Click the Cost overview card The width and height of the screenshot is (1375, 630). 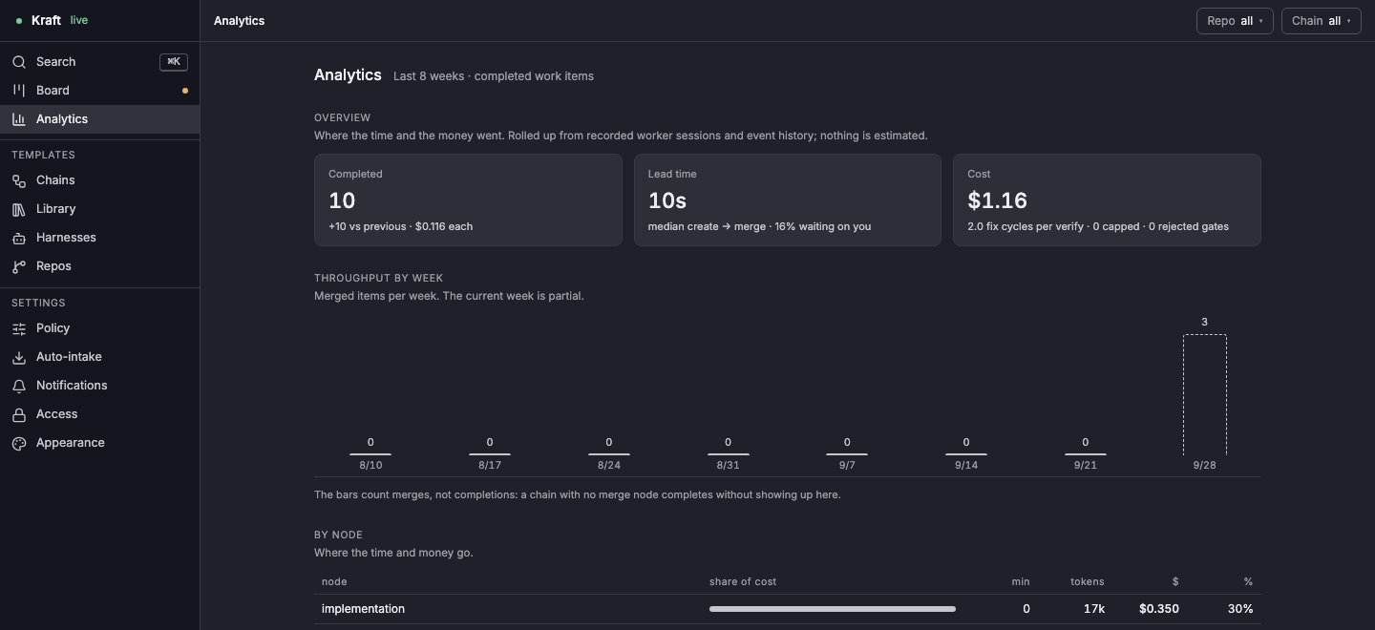(x=1107, y=200)
